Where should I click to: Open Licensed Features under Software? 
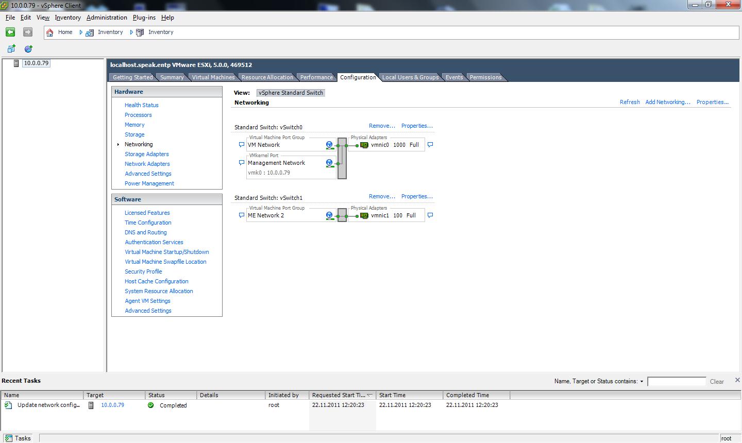click(x=147, y=213)
